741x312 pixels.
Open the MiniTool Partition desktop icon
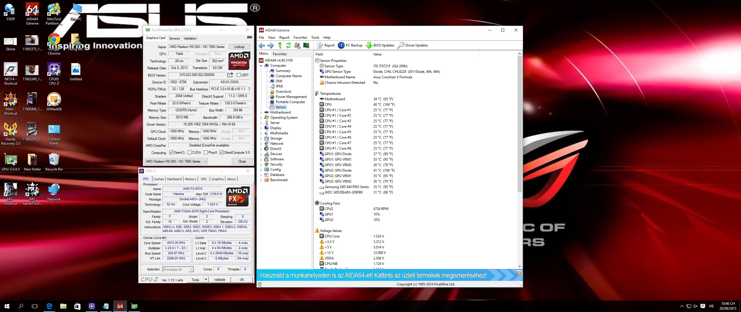coord(54,14)
